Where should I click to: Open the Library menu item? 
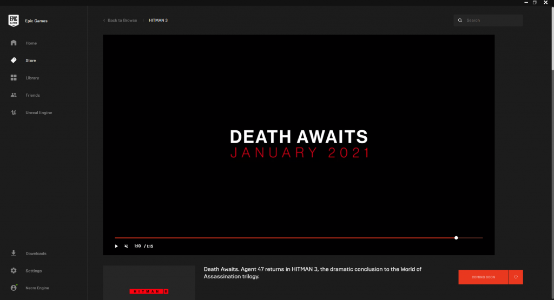(x=32, y=78)
